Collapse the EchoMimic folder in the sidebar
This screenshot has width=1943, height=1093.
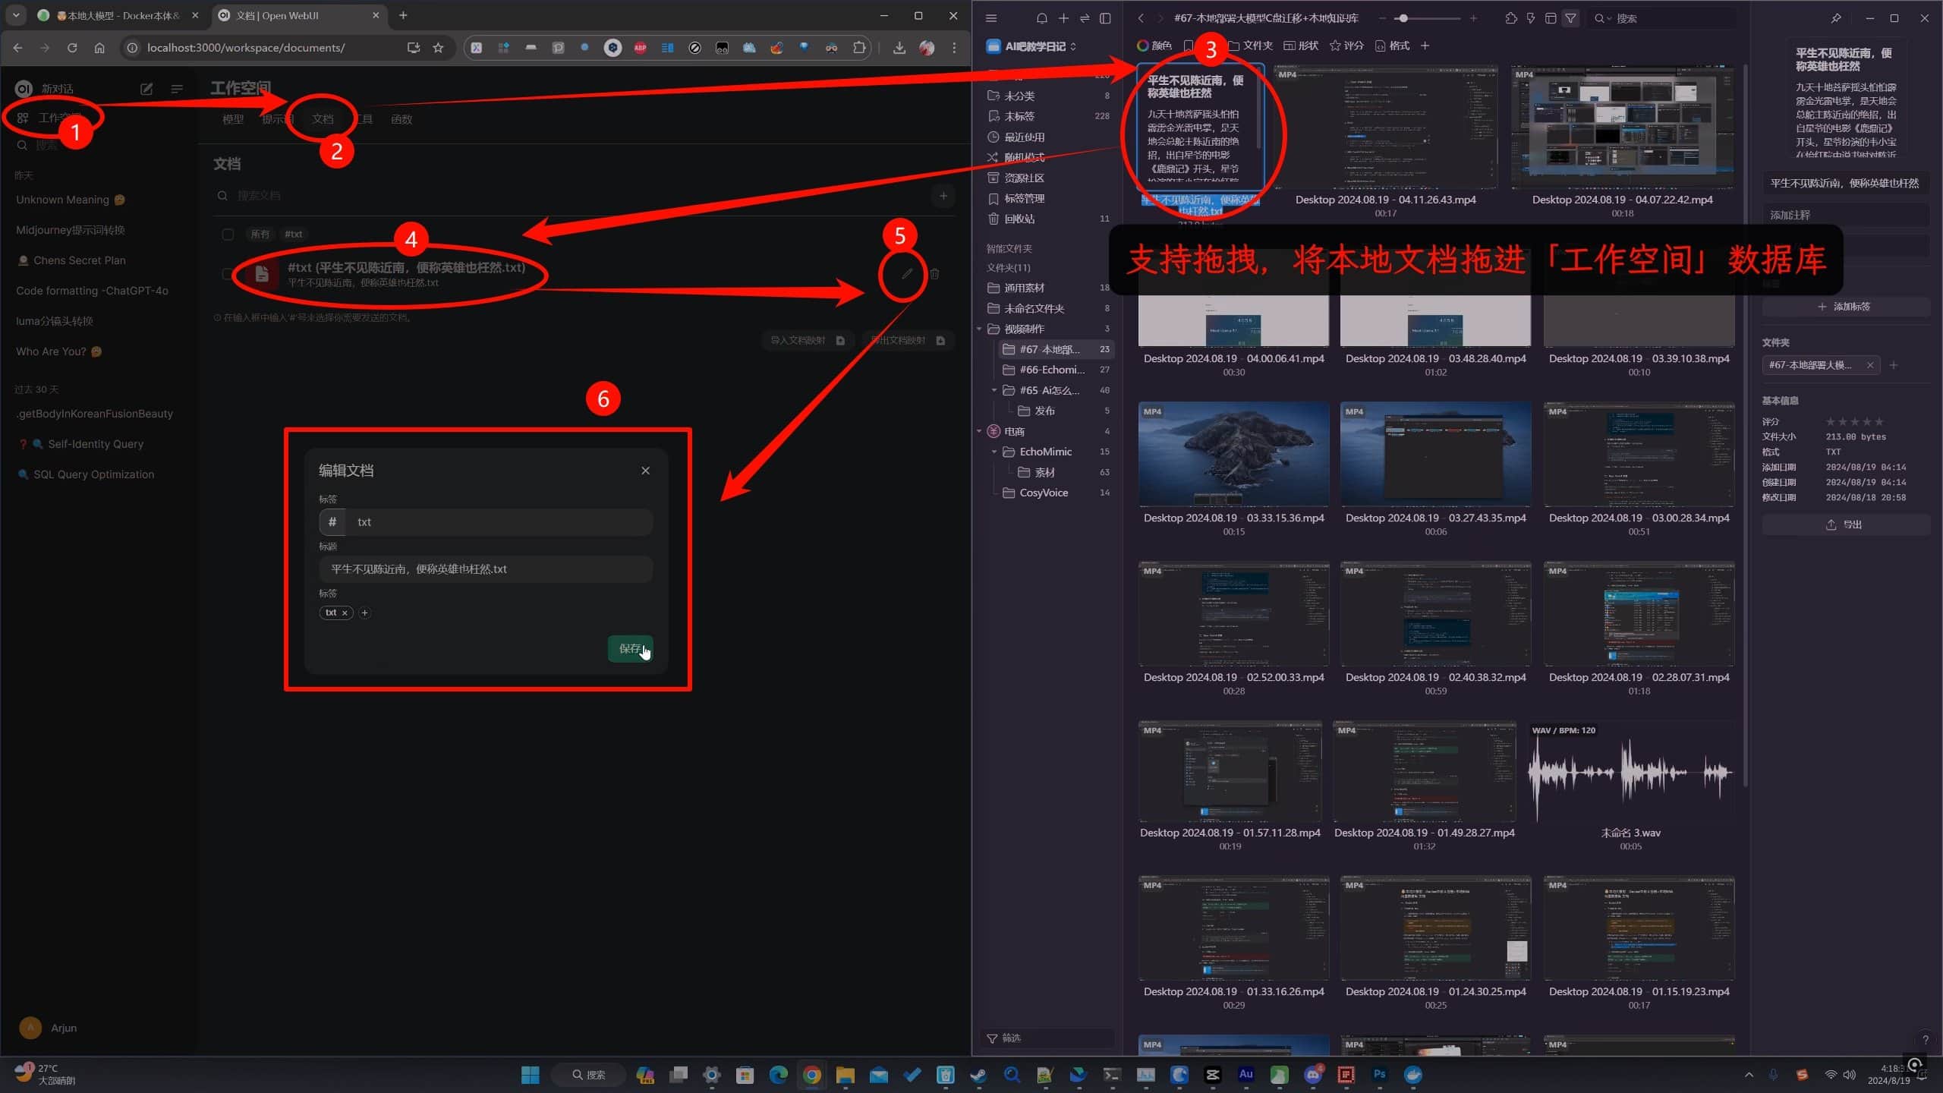[x=994, y=452]
